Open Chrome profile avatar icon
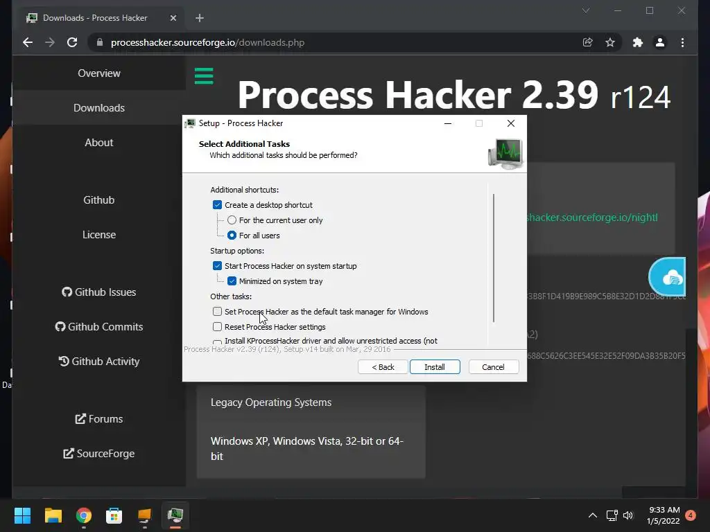 click(x=660, y=42)
